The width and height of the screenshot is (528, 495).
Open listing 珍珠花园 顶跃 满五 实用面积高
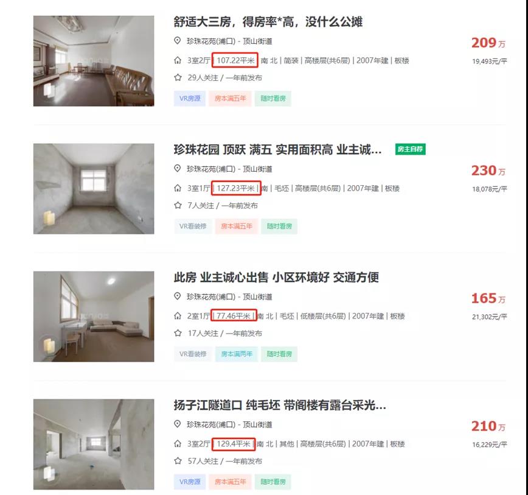coord(278,150)
